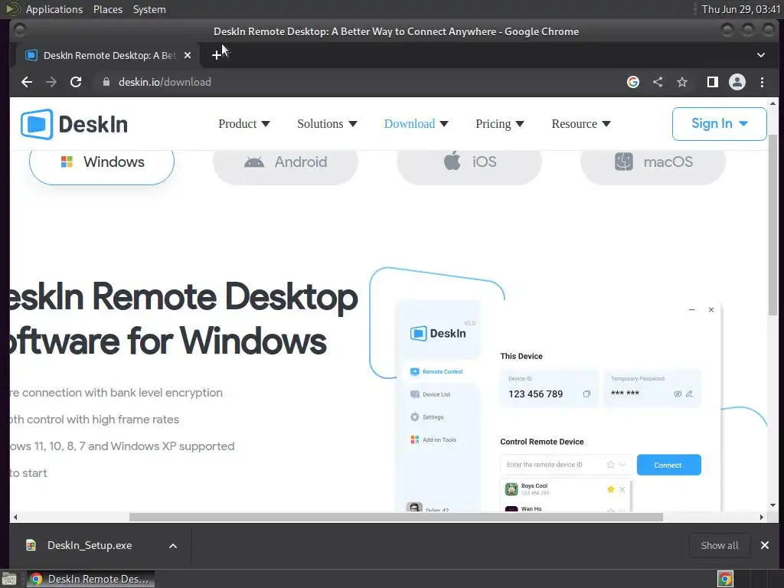The width and height of the screenshot is (784, 588).
Task: Open the Chrome side panel
Action: (713, 82)
